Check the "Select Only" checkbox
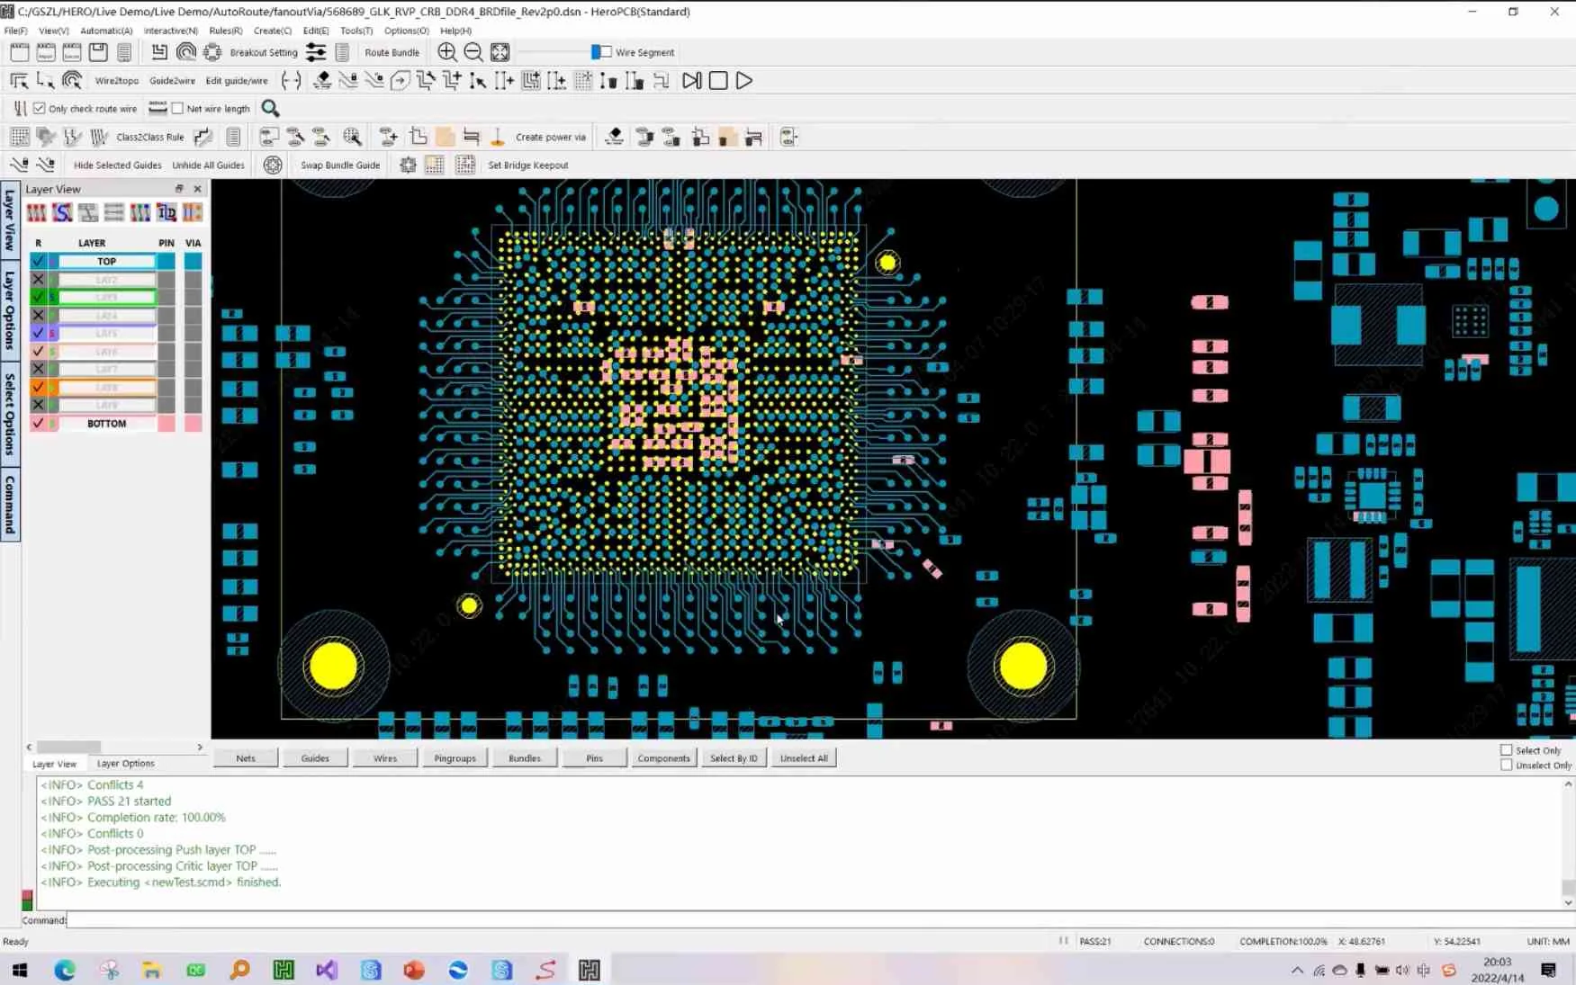The width and height of the screenshot is (1576, 985). (x=1506, y=749)
